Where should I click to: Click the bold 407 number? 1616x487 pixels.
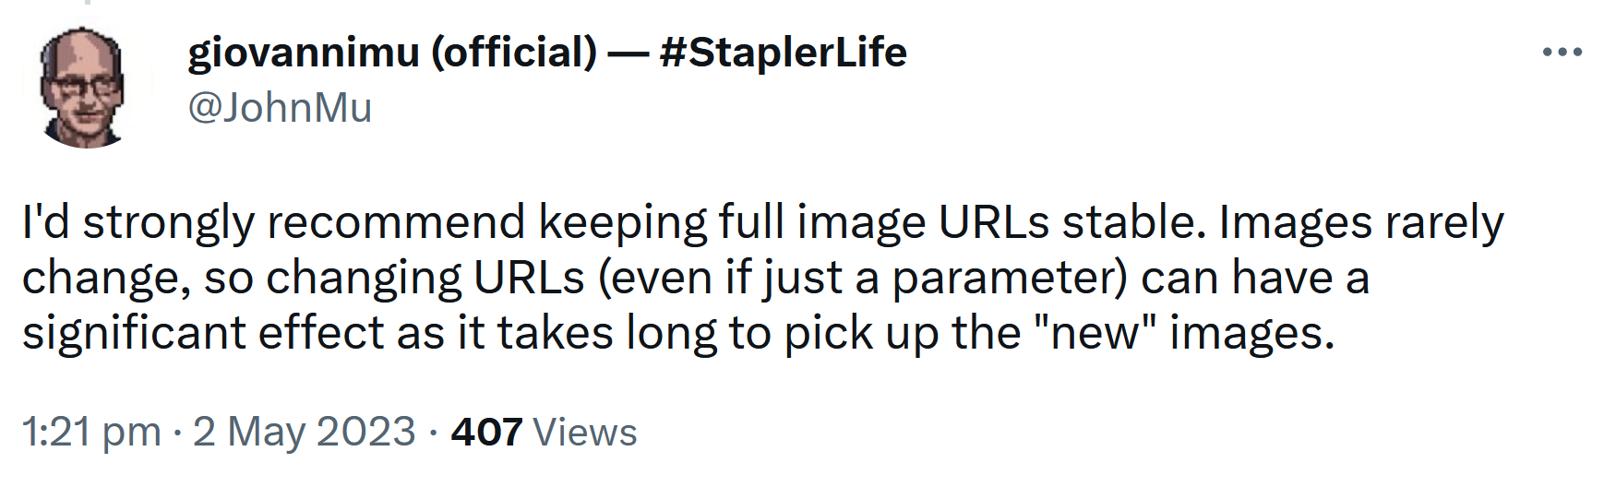coord(486,432)
